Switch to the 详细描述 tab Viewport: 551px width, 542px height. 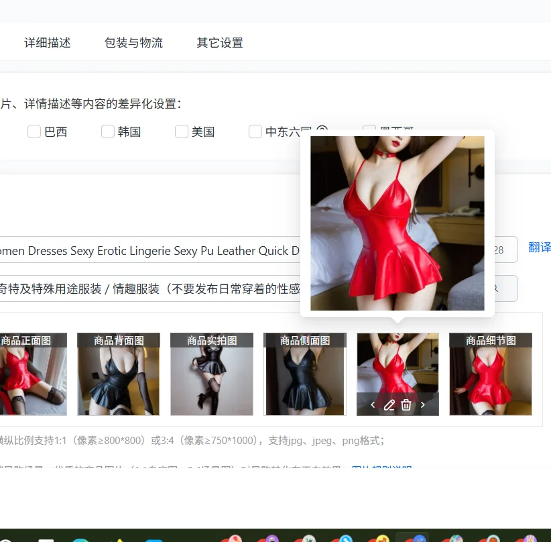[48, 42]
